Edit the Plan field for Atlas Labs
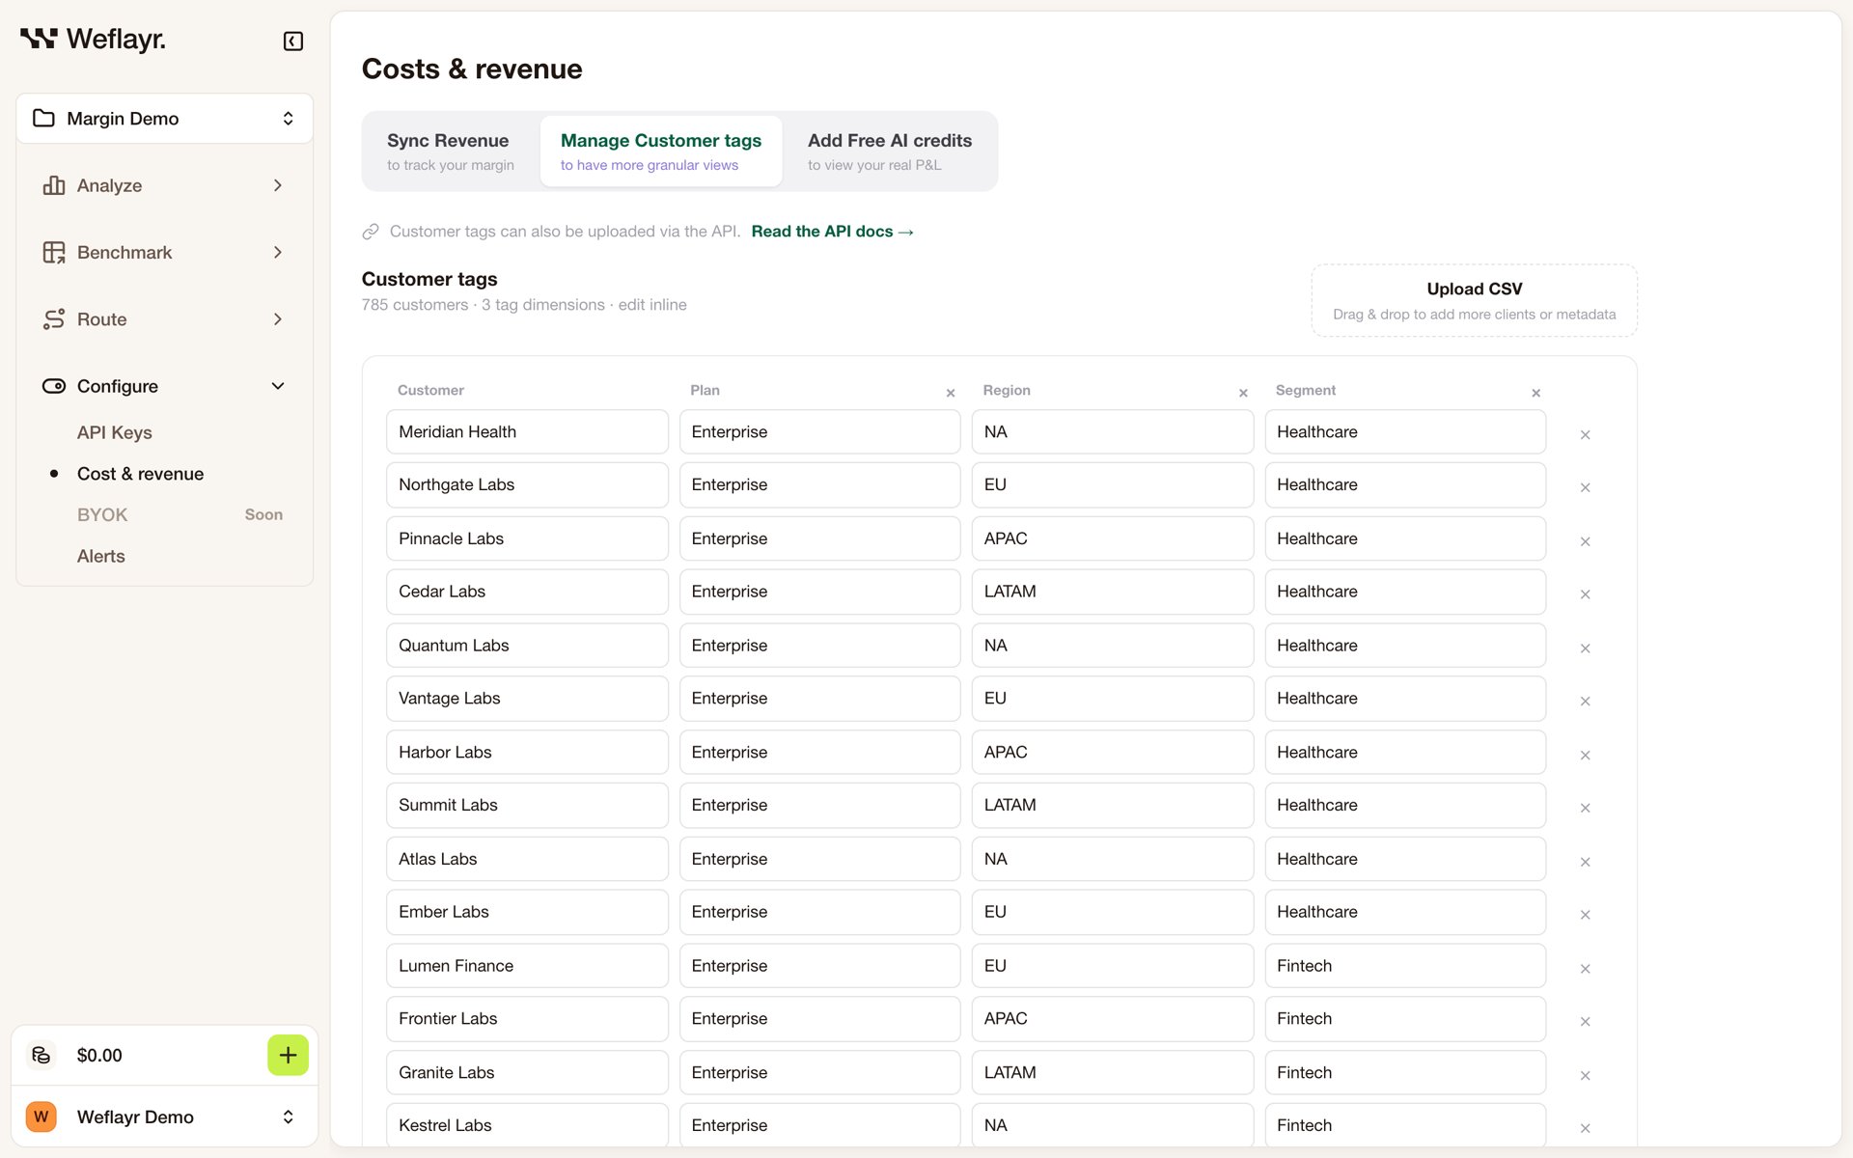Viewport: 1853px width, 1158px height. [x=819, y=859]
